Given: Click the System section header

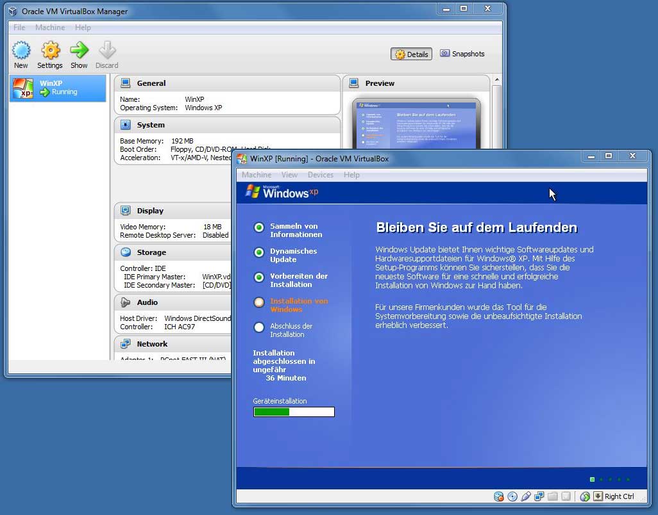Looking at the screenshot, I should point(227,125).
